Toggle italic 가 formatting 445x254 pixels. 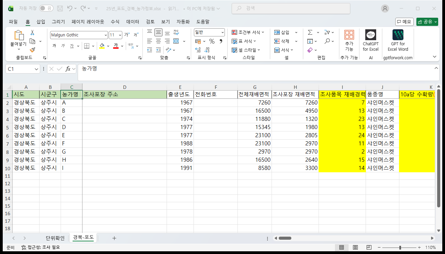[63, 46]
